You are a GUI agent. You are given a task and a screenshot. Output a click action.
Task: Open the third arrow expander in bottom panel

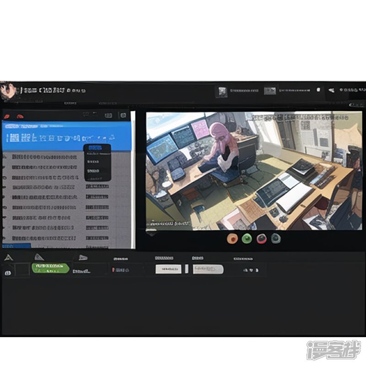[x=82, y=258]
